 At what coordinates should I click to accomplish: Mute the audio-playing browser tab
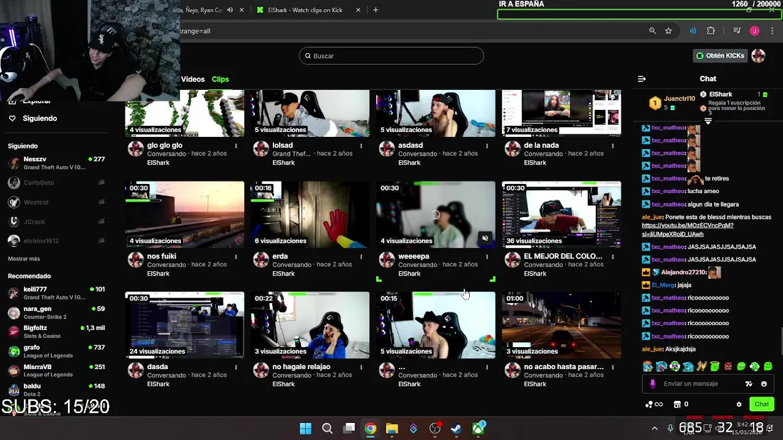[229, 10]
